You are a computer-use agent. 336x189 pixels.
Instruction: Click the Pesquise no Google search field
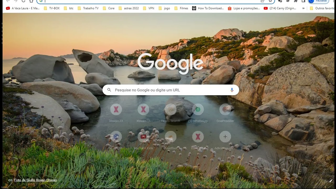pyautogui.click(x=171, y=90)
